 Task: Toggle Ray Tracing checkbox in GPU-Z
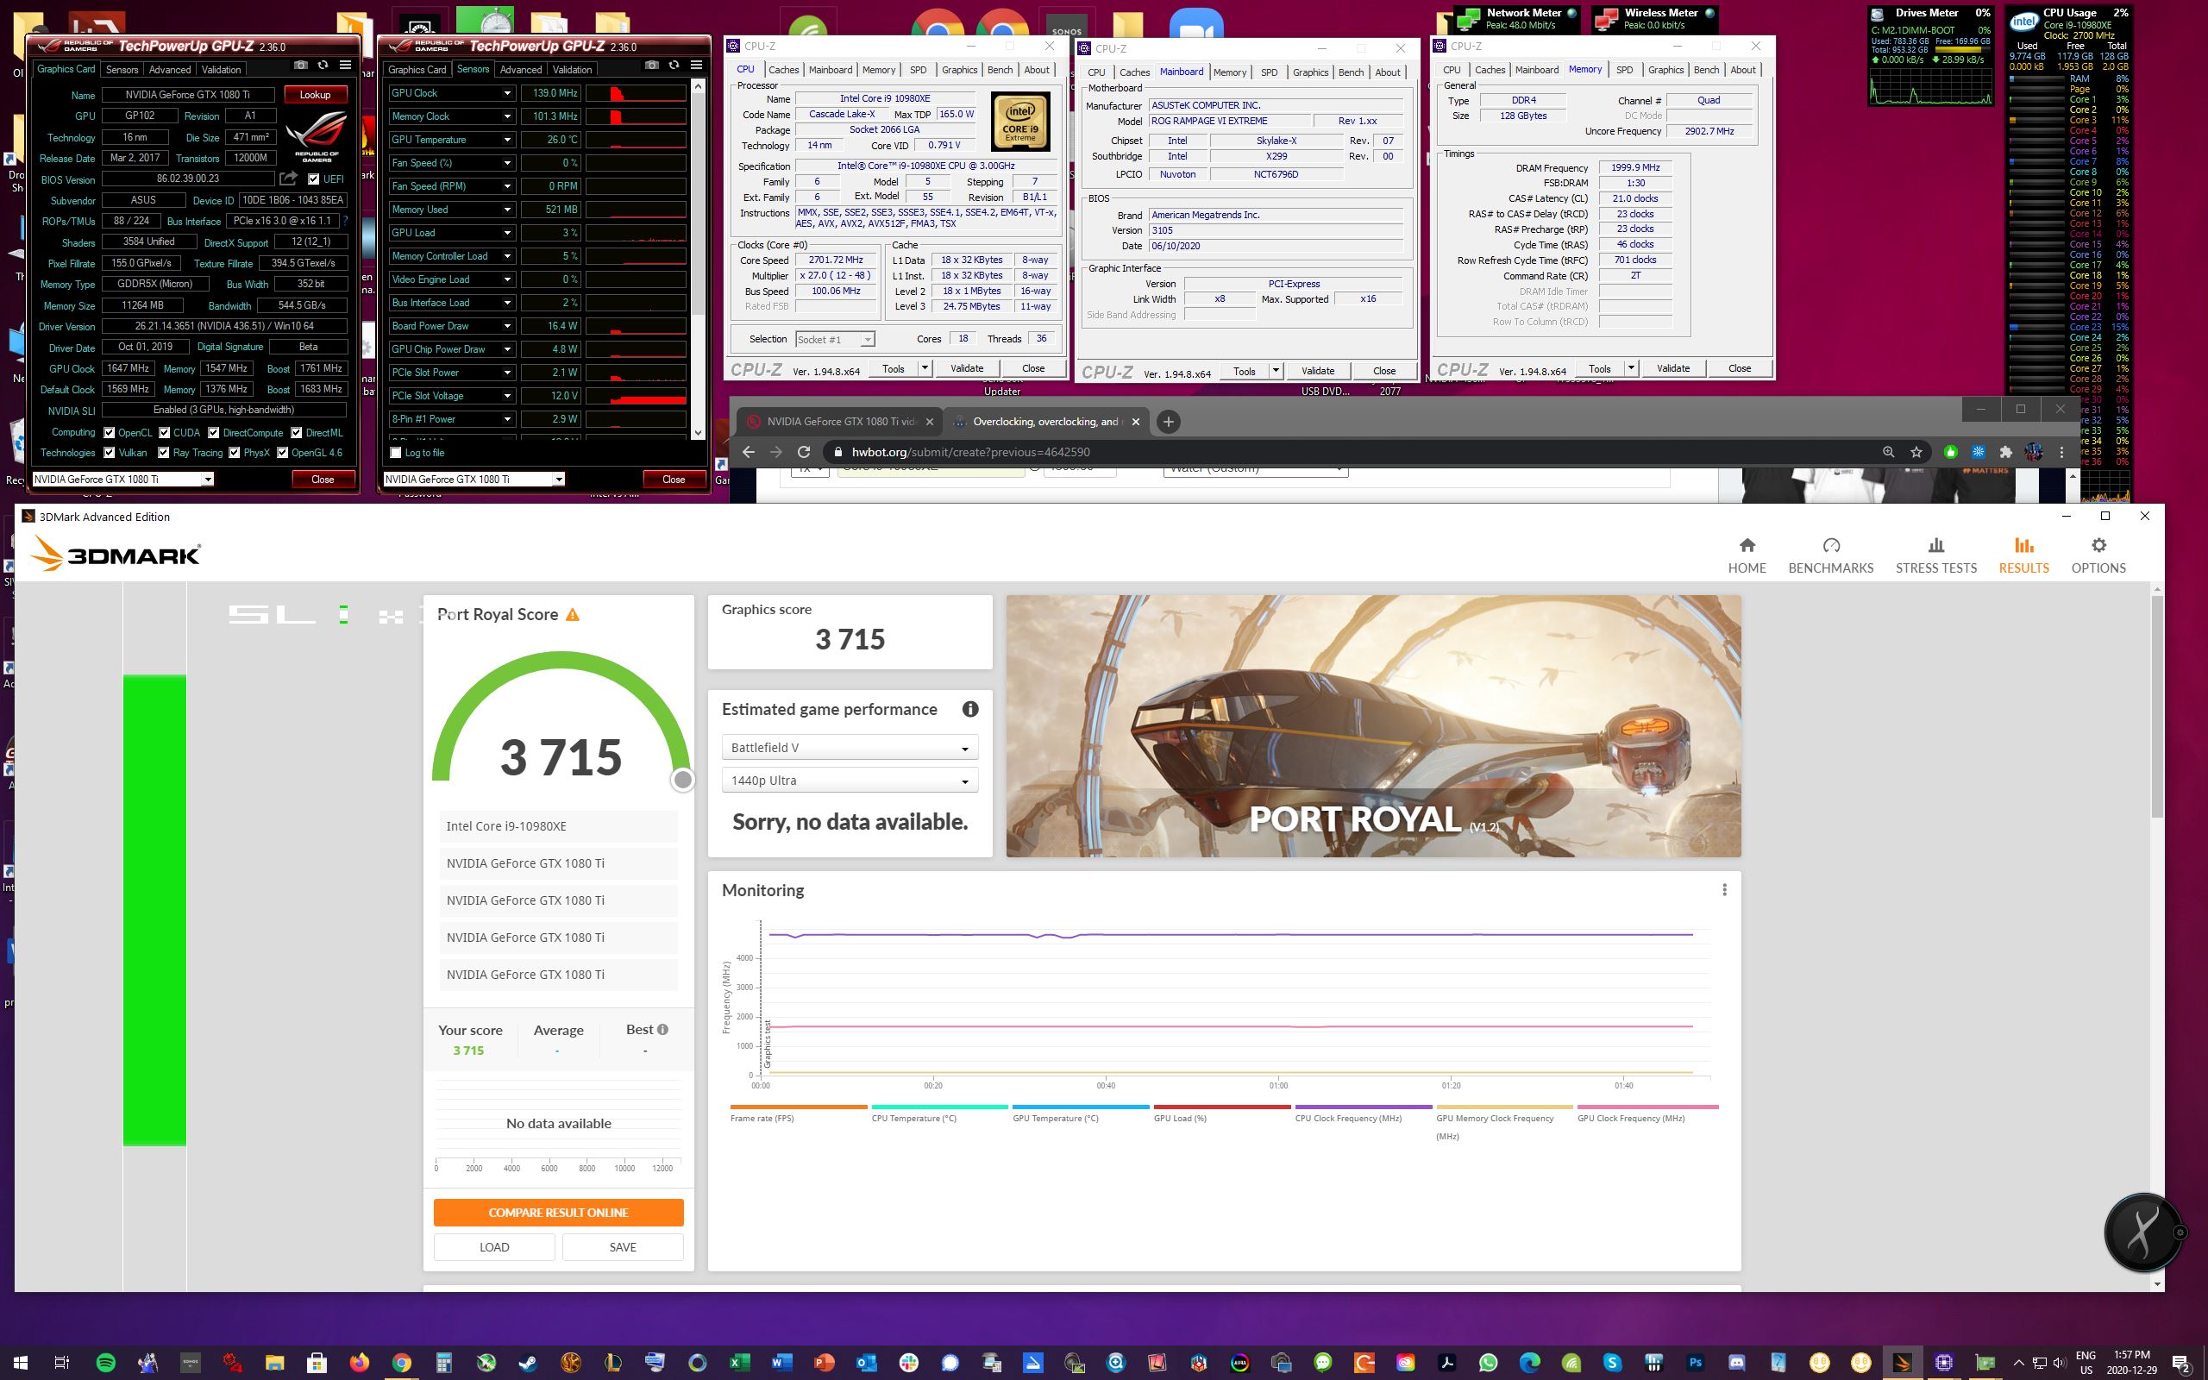coord(163,453)
